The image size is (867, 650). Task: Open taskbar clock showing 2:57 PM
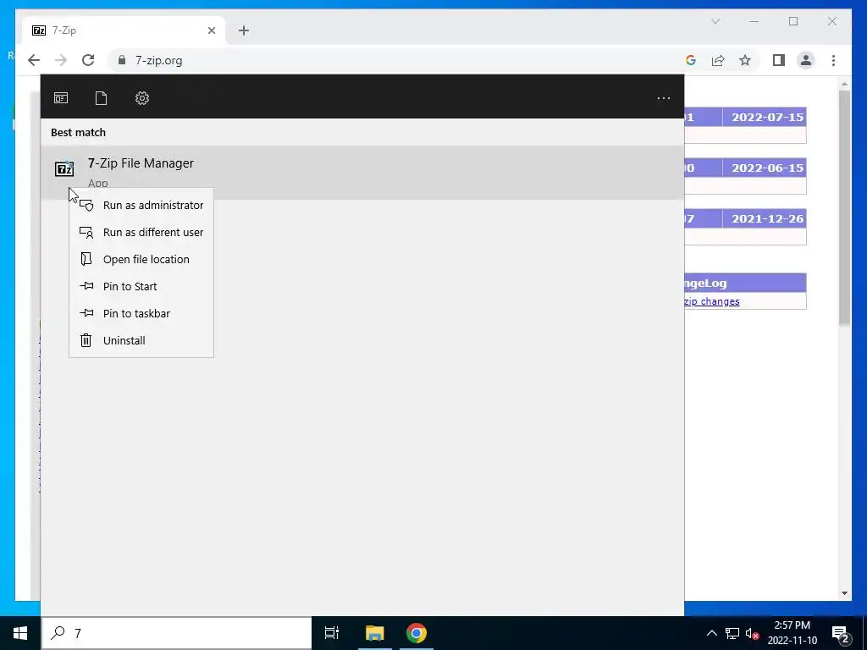tap(792, 633)
